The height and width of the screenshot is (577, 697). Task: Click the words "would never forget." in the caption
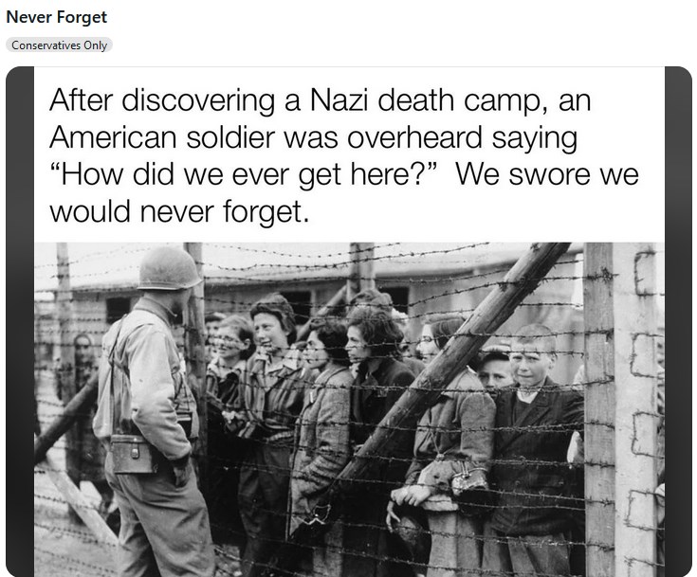point(179,211)
